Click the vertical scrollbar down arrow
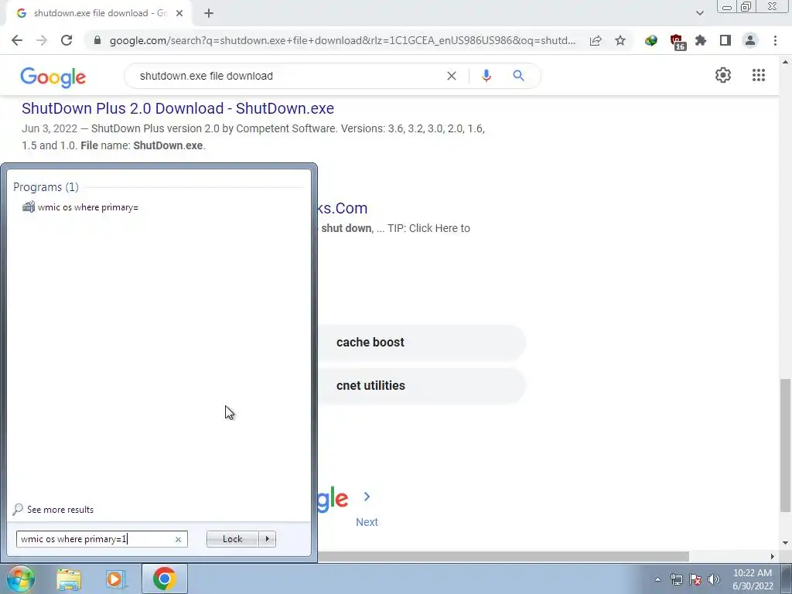This screenshot has height=594, width=792. 785,543
